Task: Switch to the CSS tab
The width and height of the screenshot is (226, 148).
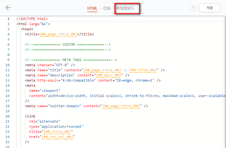Action: click(x=107, y=8)
